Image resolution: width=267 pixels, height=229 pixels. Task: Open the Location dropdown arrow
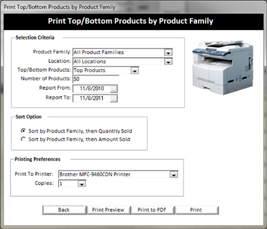(168, 62)
